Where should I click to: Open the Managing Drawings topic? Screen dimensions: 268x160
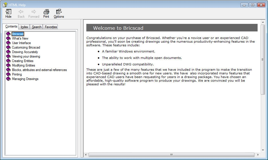coord(25,79)
